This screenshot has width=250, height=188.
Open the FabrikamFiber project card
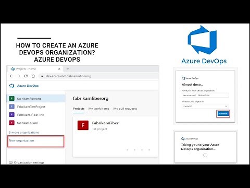[x=115, y=137]
